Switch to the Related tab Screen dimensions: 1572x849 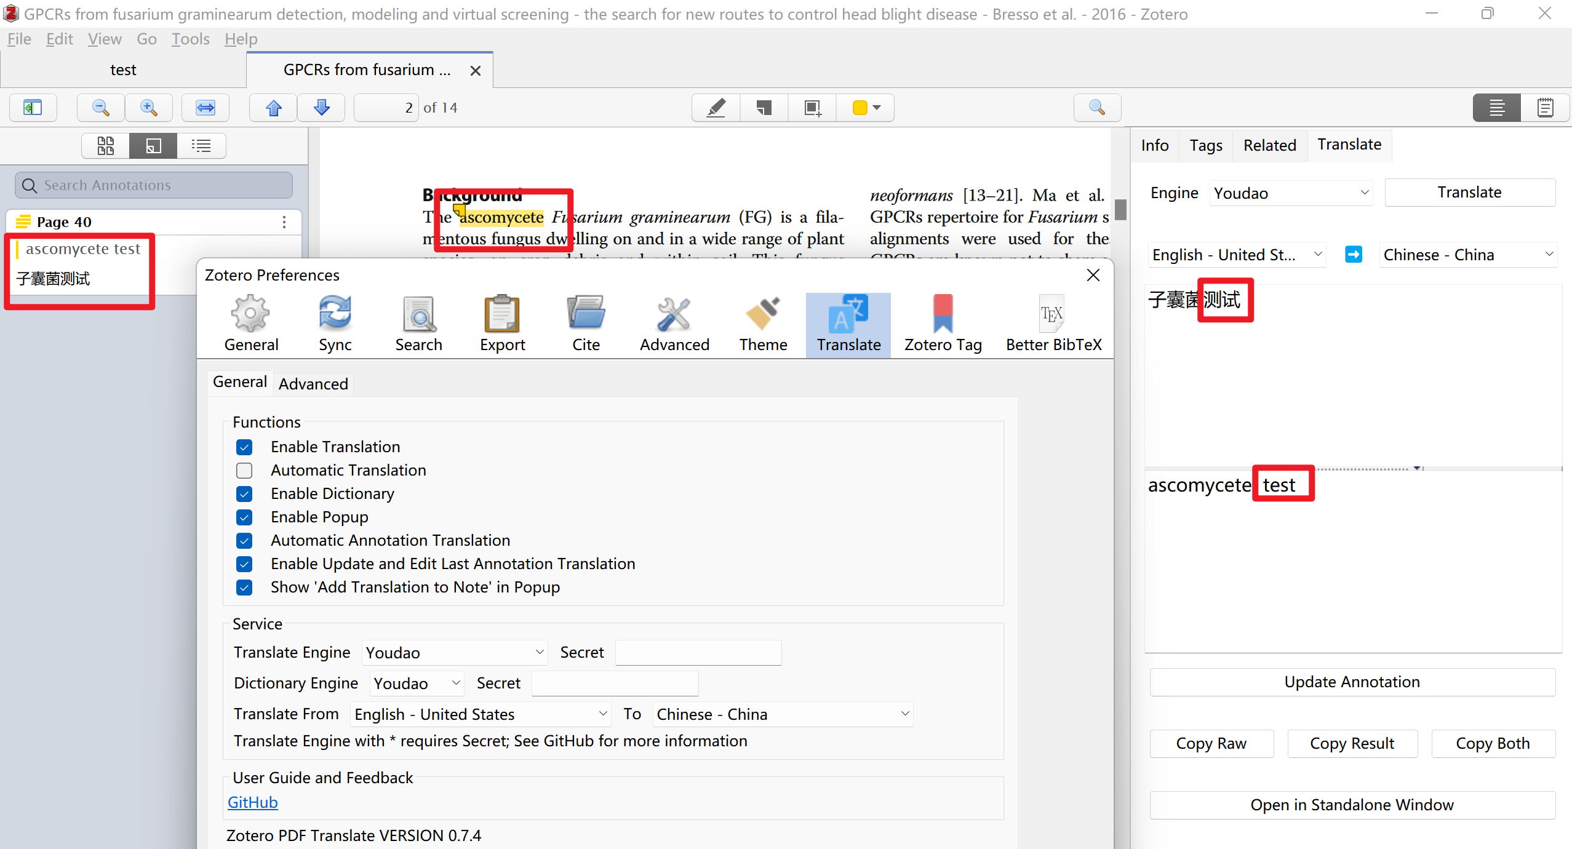(x=1269, y=145)
